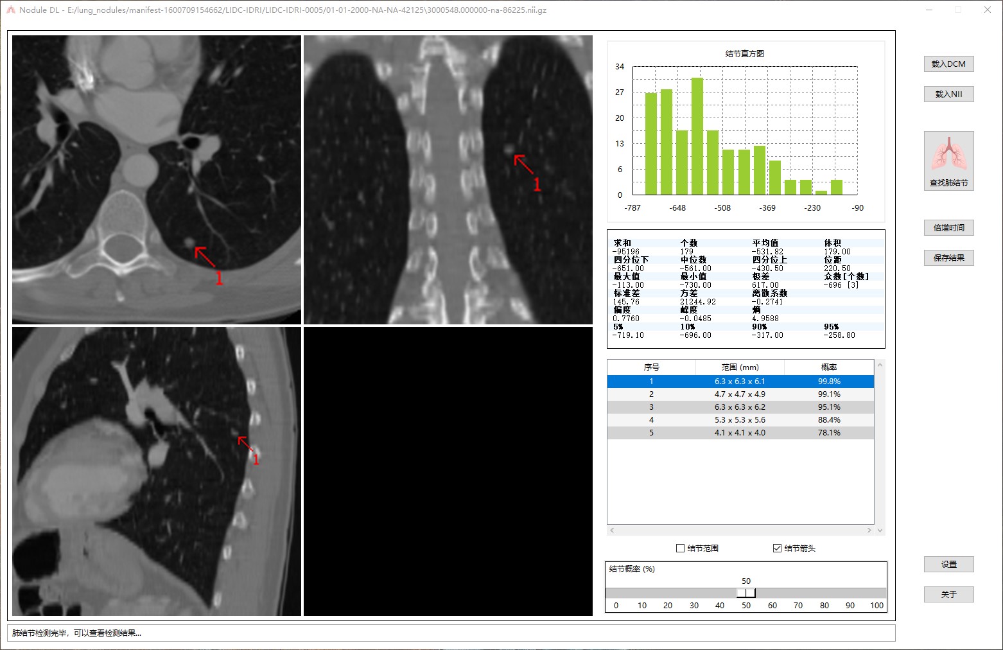This screenshot has width=1003, height=650.
Task: Click the 方差 value 21244.92
Action: (x=698, y=302)
